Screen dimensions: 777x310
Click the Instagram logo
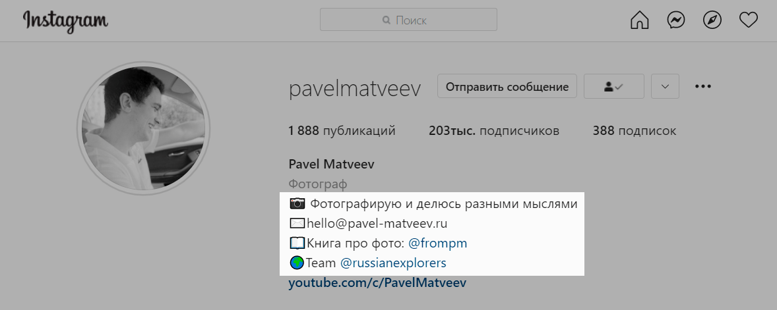[65, 21]
